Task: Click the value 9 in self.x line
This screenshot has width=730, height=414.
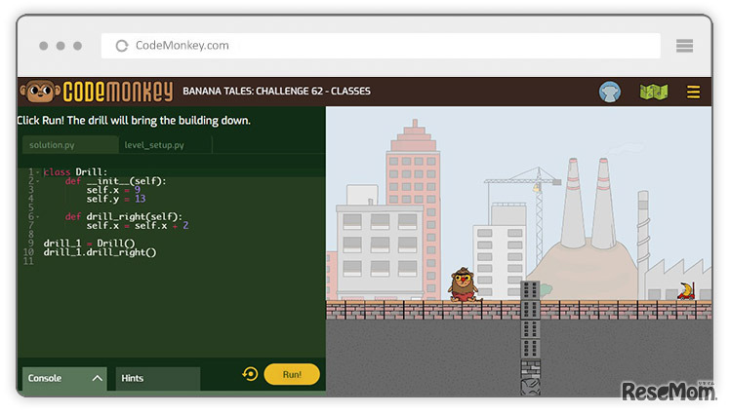Action: pos(138,190)
